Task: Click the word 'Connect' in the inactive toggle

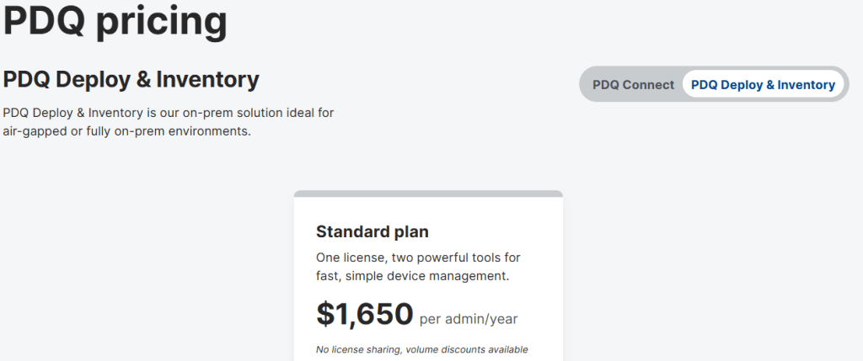Action: click(x=648, y=85)
